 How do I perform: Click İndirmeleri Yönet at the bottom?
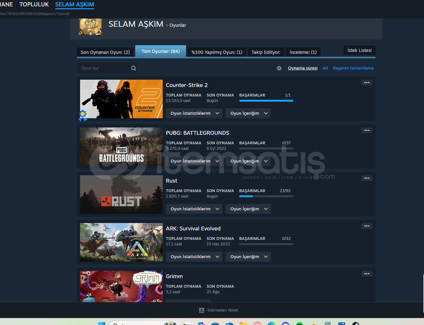tap(223, 310)
